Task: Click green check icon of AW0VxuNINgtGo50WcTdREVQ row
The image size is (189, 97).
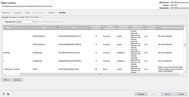Action: tap(96, 44)
